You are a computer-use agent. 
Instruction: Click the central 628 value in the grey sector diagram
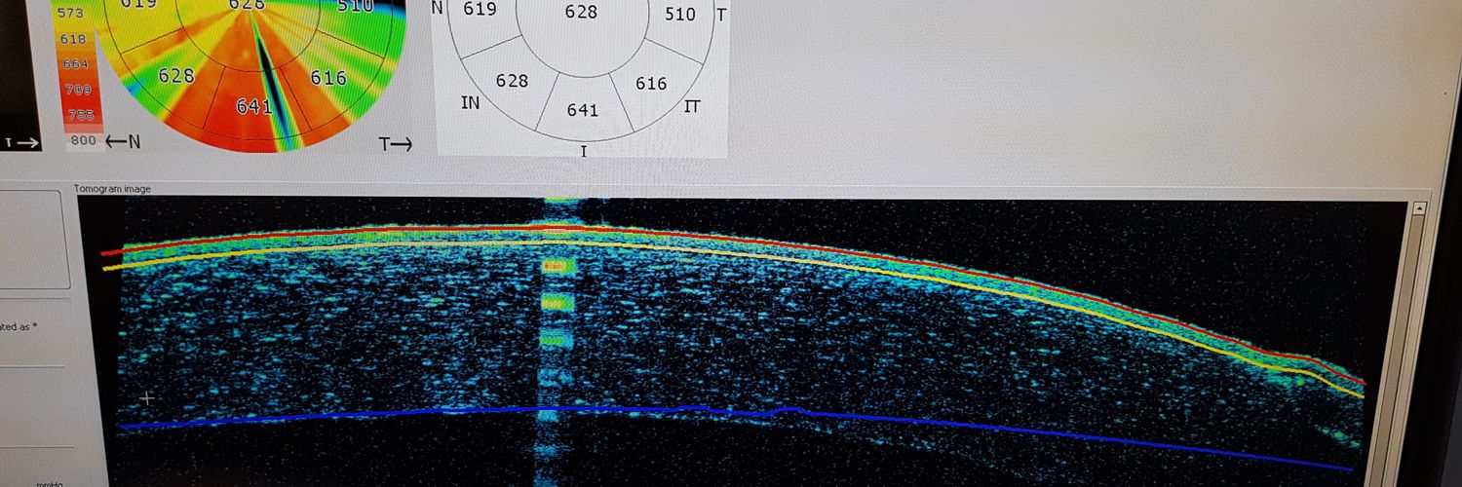pos(582,12)
